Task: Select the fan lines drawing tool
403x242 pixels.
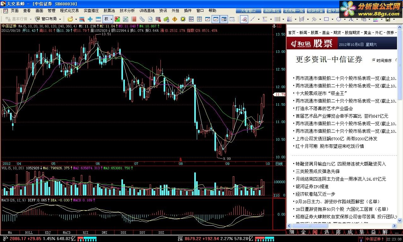Action: point(289,19)
